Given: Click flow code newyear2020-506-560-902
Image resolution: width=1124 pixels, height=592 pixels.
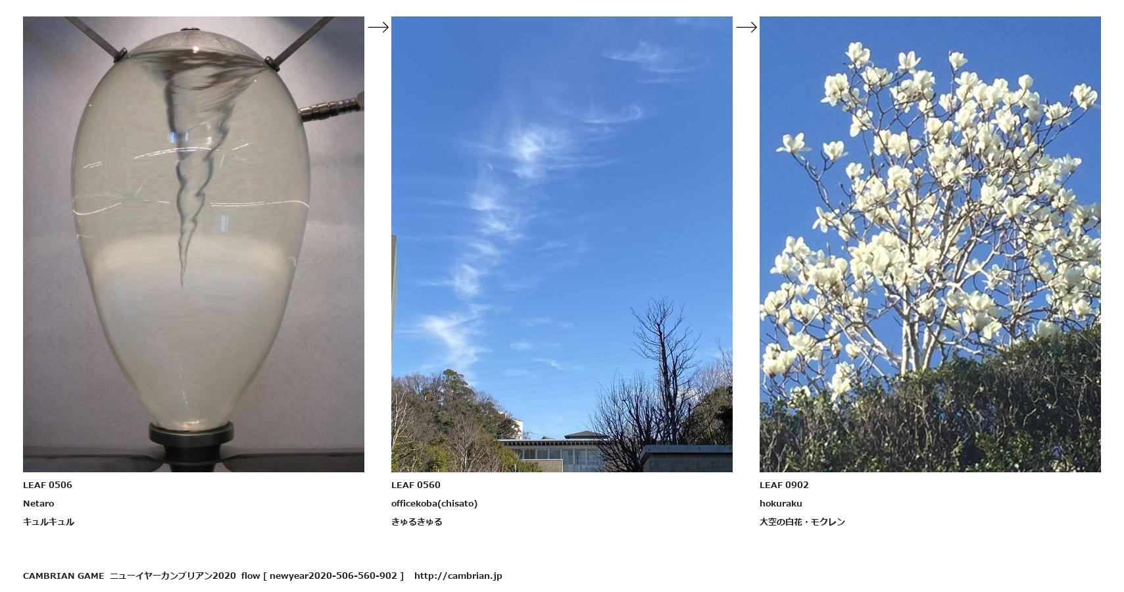Looking at the screenshot, I should coord(333,576).
